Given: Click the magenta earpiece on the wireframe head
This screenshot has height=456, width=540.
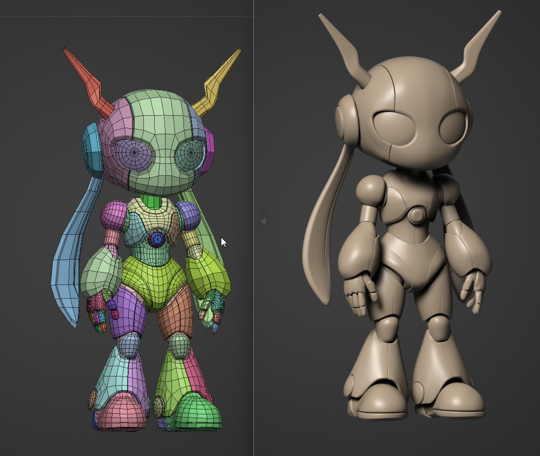Looking at the screenshot, I should [x=209, y=146].
